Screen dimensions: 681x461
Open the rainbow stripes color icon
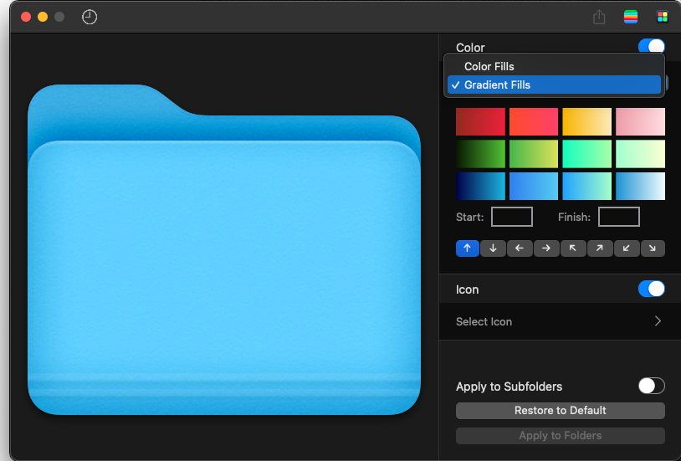click(631, 17)
